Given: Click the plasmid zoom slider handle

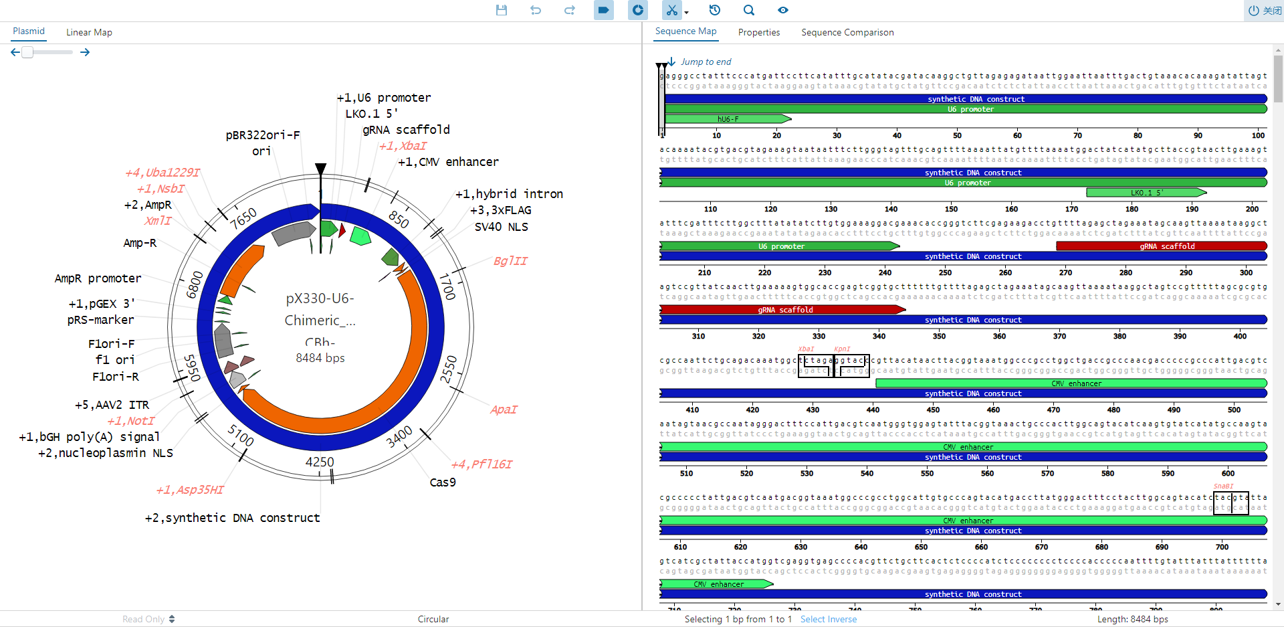Looking at the screenshot, I should pyautogui.click(x=27, y=52).
